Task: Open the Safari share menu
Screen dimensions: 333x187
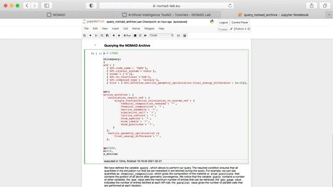Action: 312,6
